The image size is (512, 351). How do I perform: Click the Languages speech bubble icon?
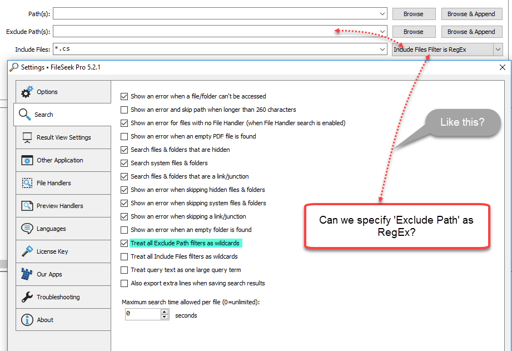[x=27, y=229]
